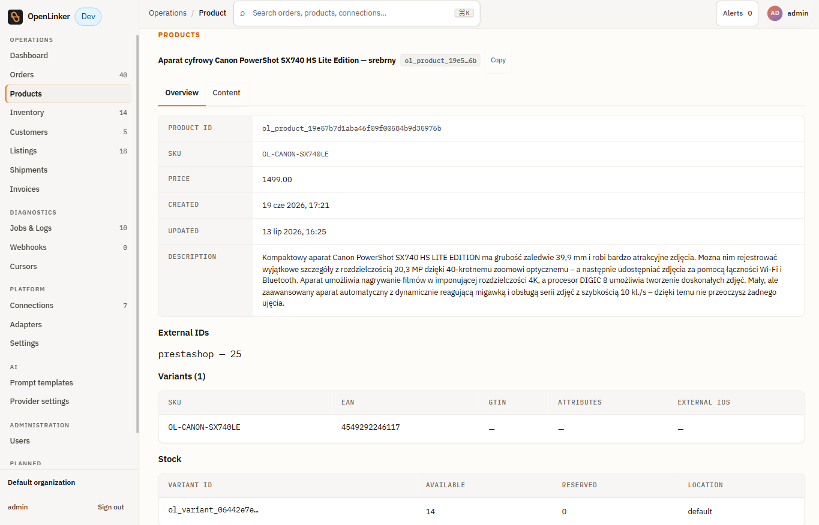
Task: Open the Invoices page
Action: tap(68, 189)
